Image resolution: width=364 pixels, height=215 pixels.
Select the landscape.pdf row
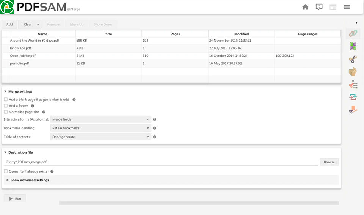click(171, 48)
